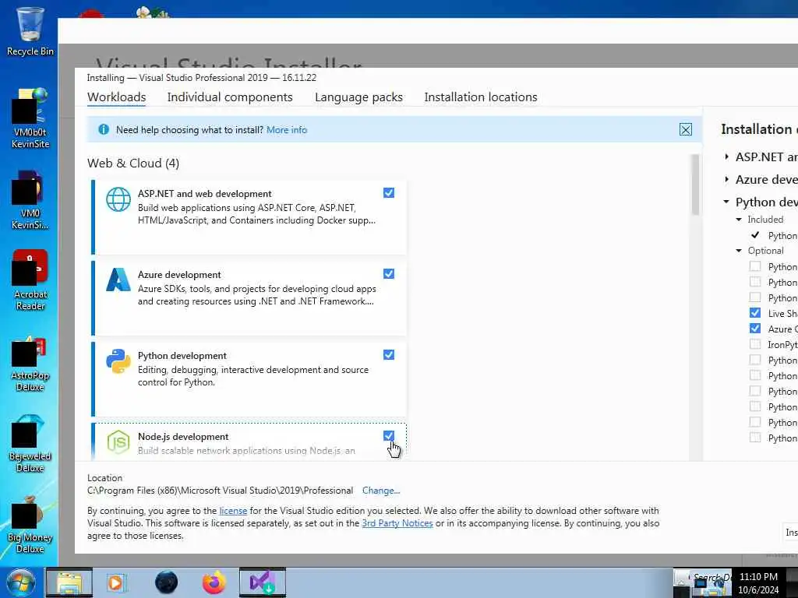Check the last visible Python optional checkbox

pos(755,438)
